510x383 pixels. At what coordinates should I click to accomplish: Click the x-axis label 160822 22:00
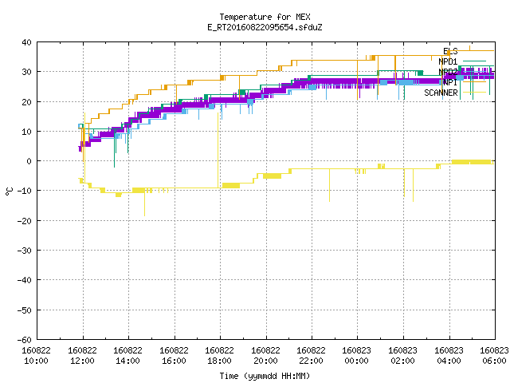[312, 356]
